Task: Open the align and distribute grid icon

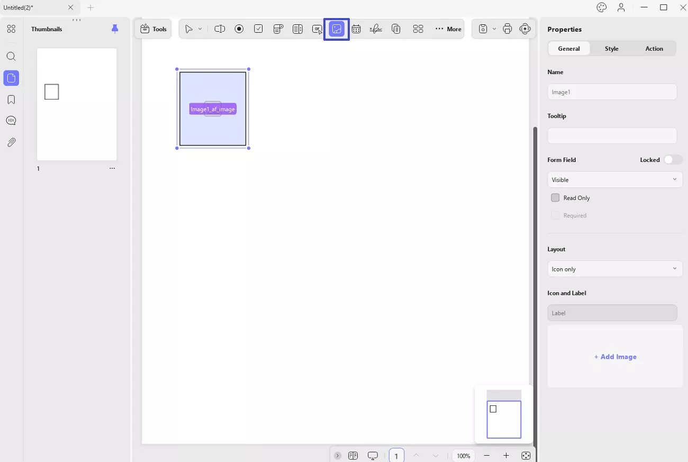Action: click(418, 29)
